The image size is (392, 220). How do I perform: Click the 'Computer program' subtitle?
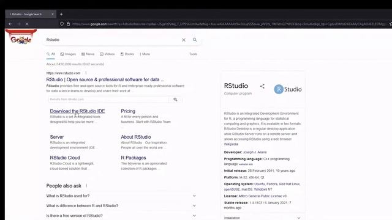pyautogui.click(x=238, y=94)
